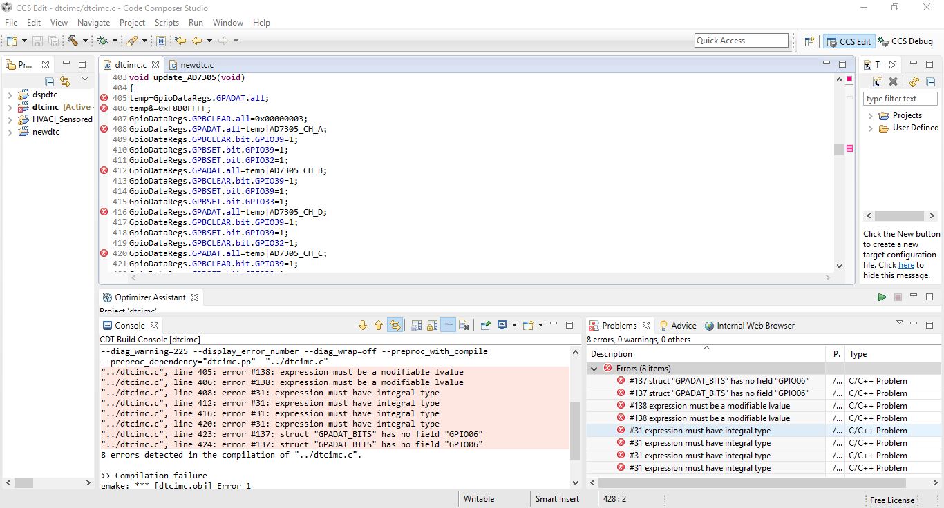
Task: Switch to the Advice tab
Action: 678,326
